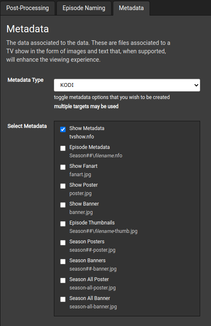
Task: Click the season-all-banner.jpg text
Action: coord(93,307)
